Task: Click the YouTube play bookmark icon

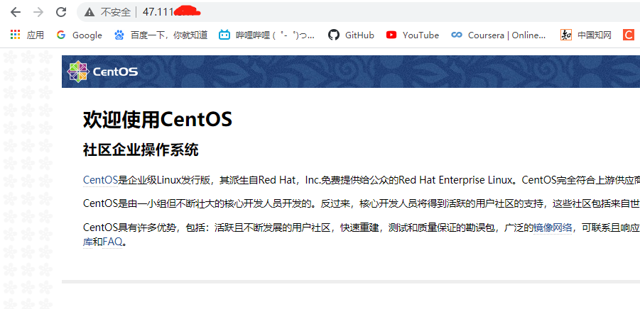Action: point(391,35)
